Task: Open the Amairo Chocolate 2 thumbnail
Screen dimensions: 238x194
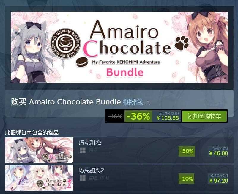Action: click(39, 178)
